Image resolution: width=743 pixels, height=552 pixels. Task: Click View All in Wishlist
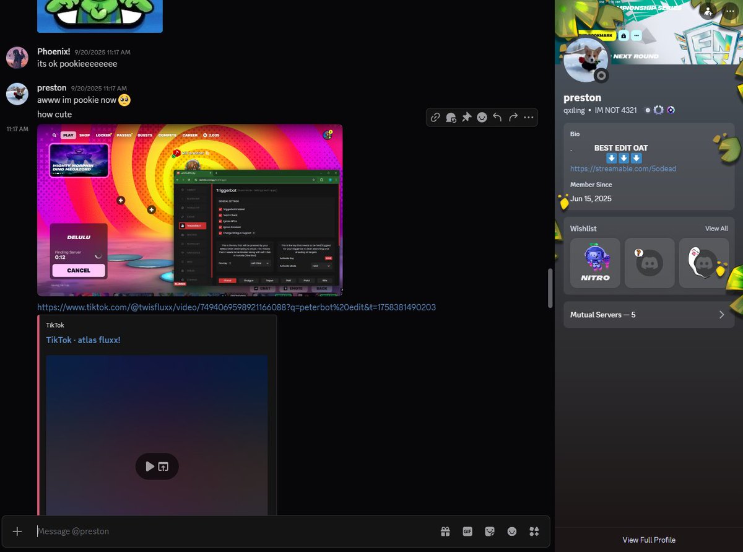[716, 229]
